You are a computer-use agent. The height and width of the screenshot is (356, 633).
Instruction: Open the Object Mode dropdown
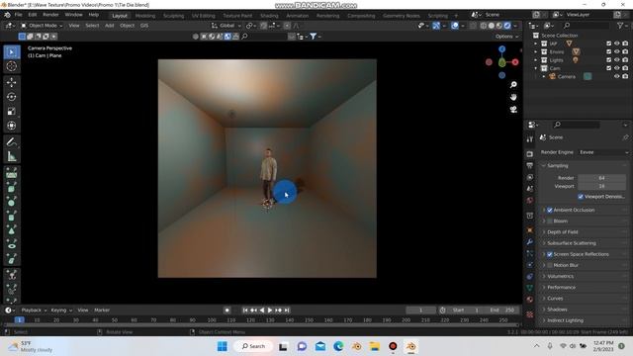[x=42, y=26]
